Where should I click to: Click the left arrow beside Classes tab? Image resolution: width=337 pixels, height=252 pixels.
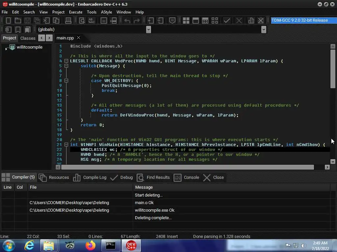tap(41, 38)
